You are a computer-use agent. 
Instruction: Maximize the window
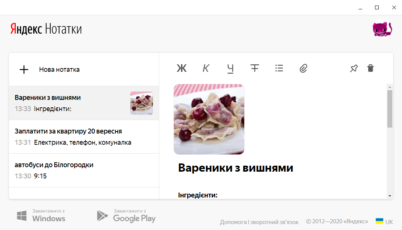click(x=377, y=8)
